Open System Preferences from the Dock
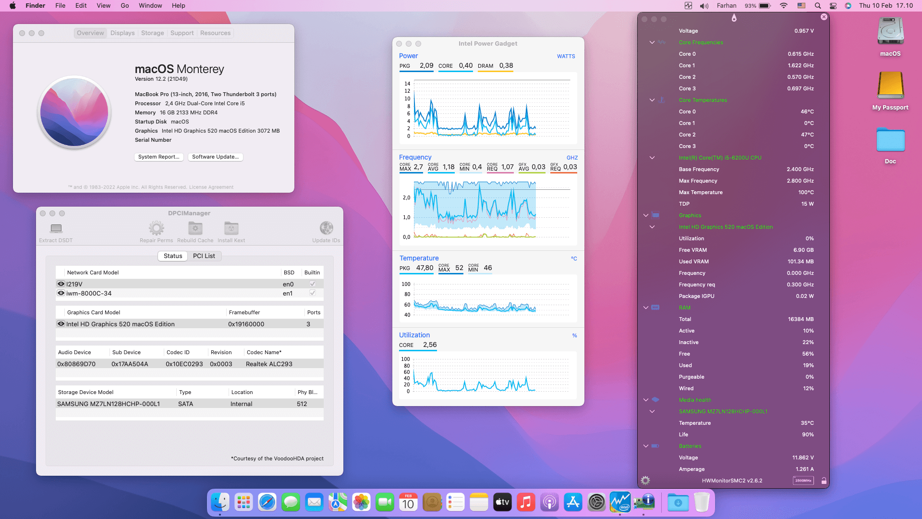The width and height of the screenshot is (922, 519). tap(596, 503)
